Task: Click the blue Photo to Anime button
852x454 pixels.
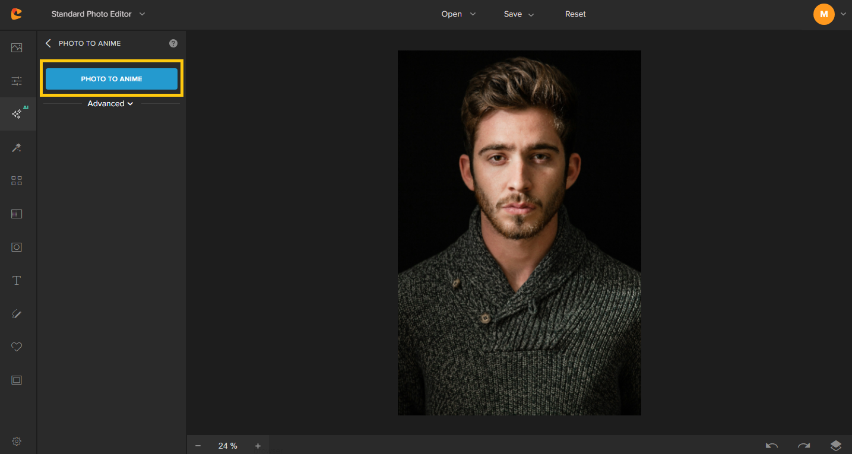Action: [x=112, y=79]
